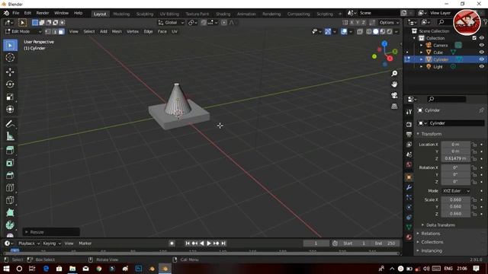Switch to the Modeling workspace tab
The image size is (488, 274).
pyautogui.click(x=121, y=14)
